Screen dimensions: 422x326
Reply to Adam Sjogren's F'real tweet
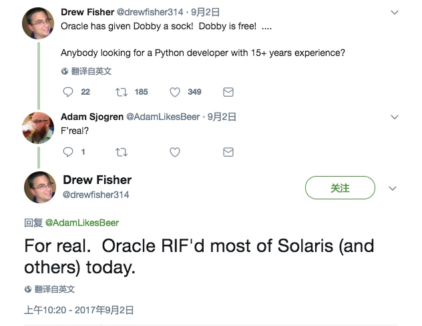(x=68, y=152)
